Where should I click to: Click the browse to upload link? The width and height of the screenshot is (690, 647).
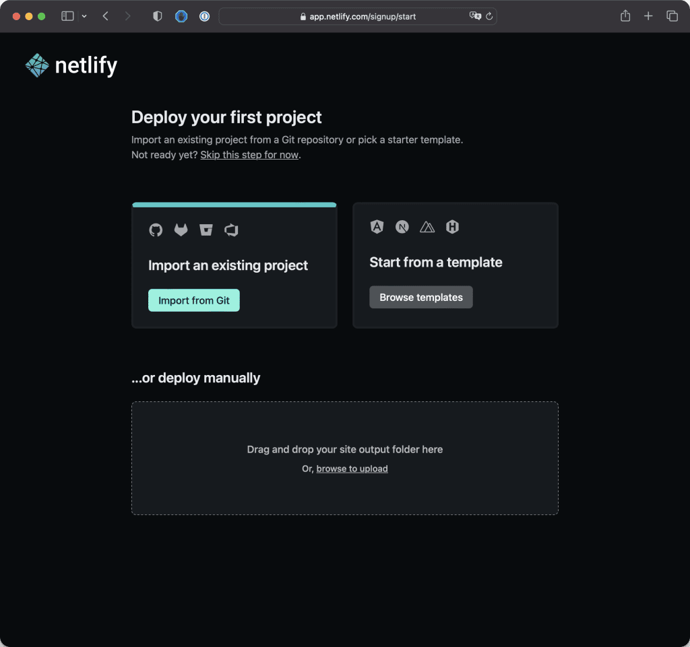[x=352, y=469]
